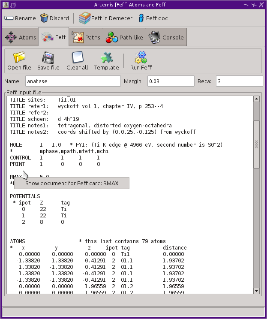Click the vertical scrollbar thumb
The image size is (267, 319).
click(x=256, y=144)
